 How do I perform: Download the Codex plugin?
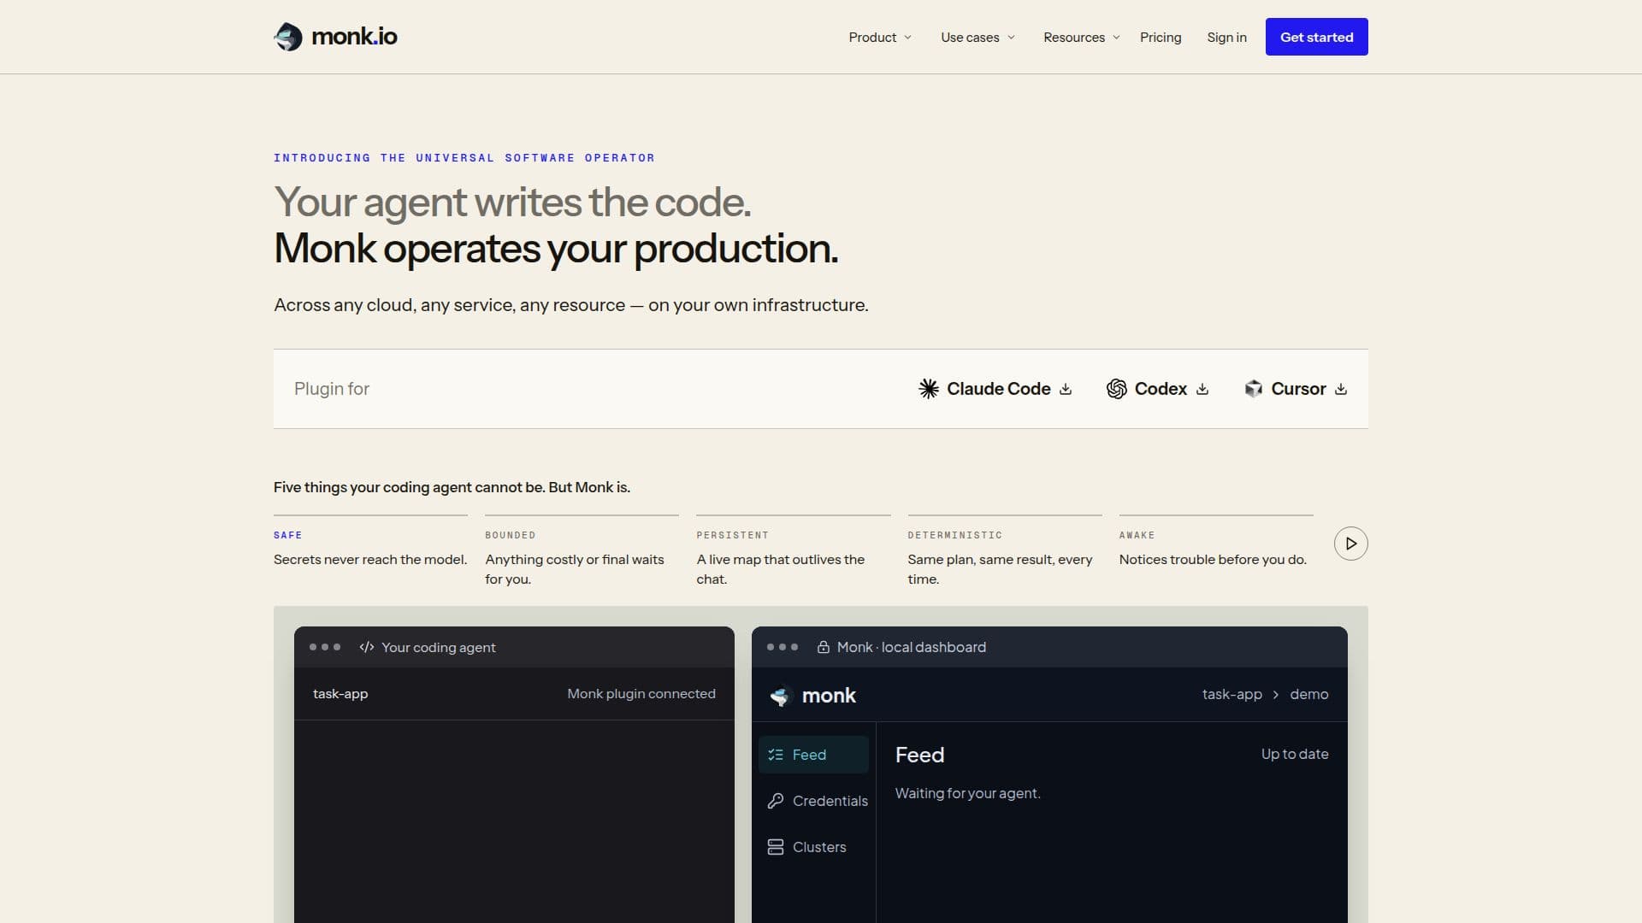coord(1202,389)
